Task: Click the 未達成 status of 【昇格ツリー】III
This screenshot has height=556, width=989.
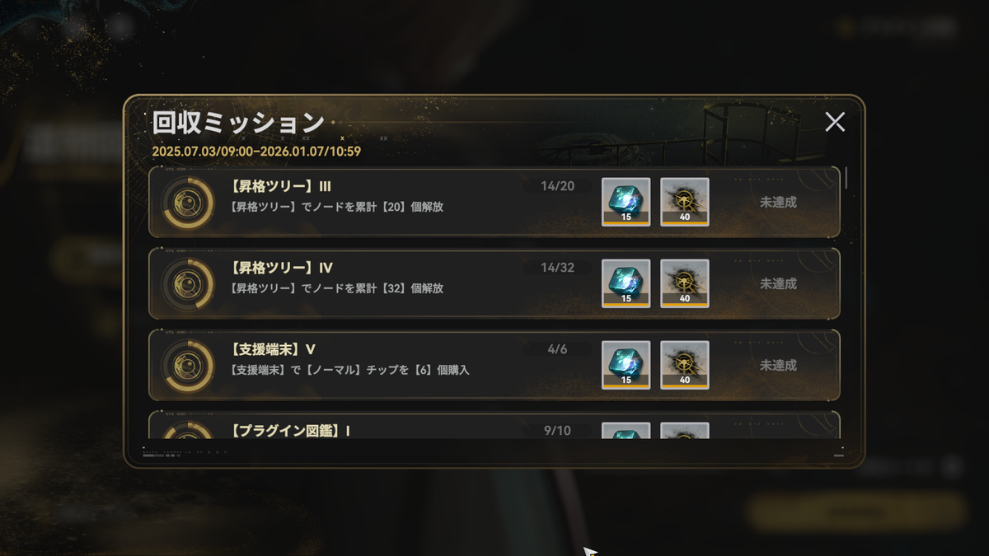Action: (778, 202)
